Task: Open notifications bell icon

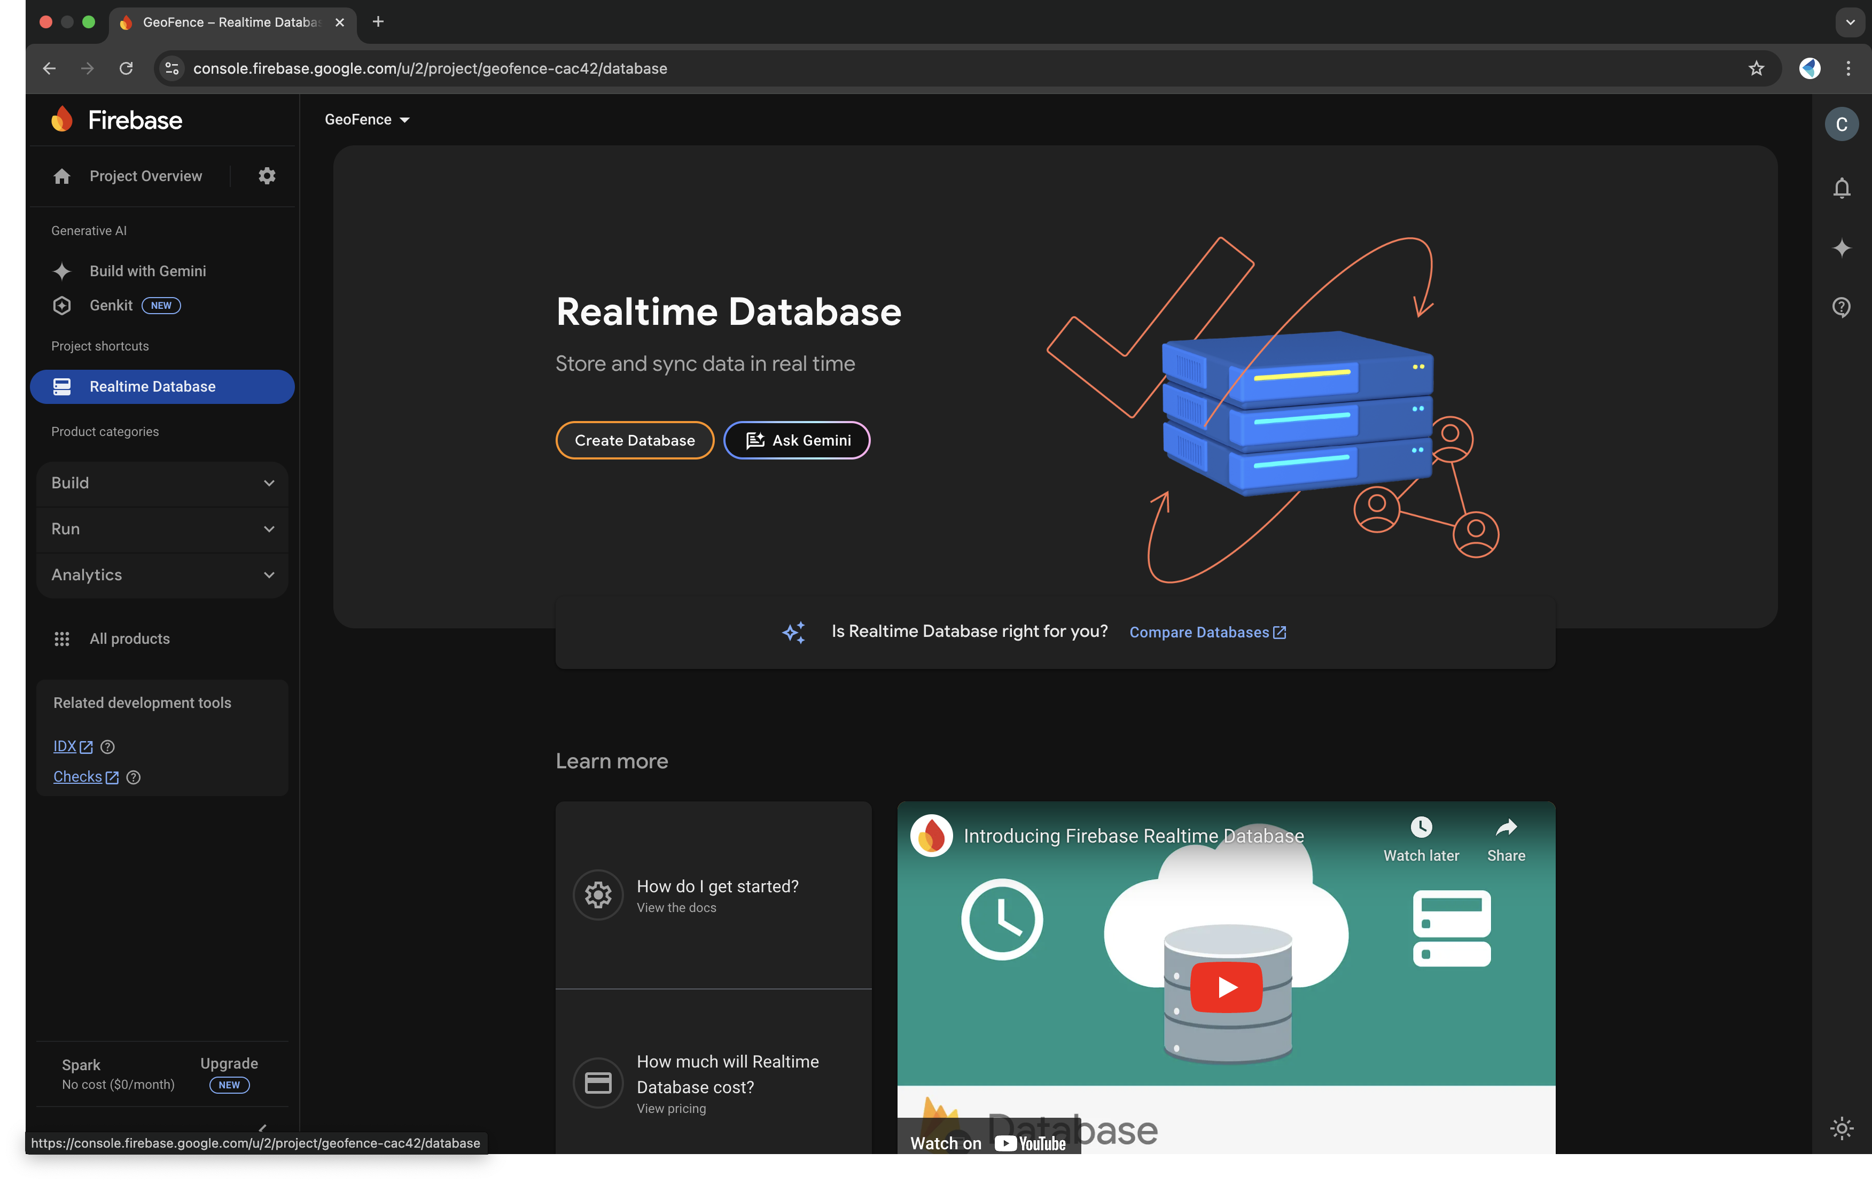Action: tap(1841, 188)
